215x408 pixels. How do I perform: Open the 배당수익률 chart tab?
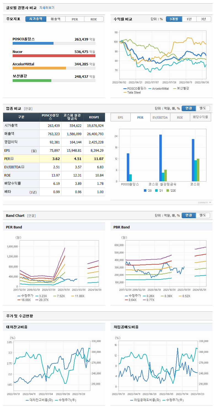(x=200, y=117)
